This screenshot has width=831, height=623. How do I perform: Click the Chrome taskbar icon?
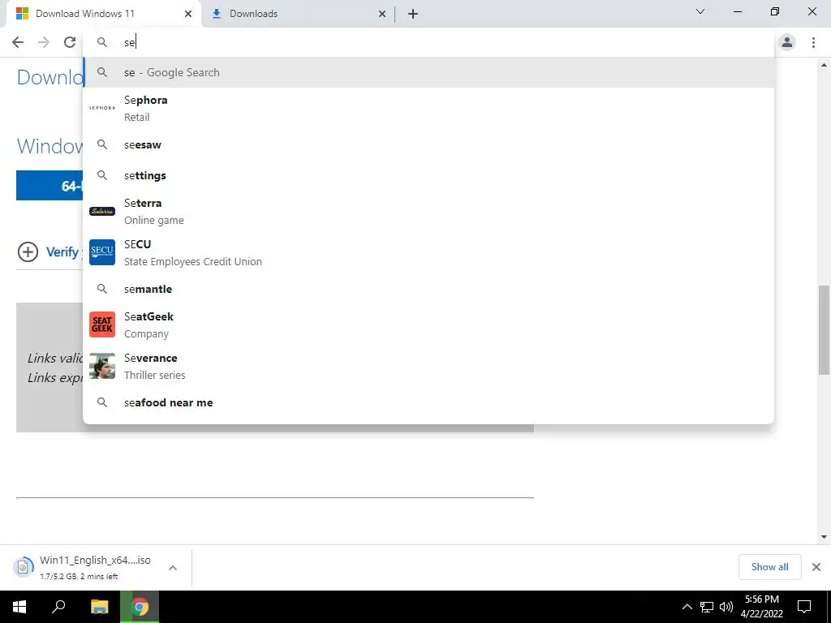click(x=140, y=607)
